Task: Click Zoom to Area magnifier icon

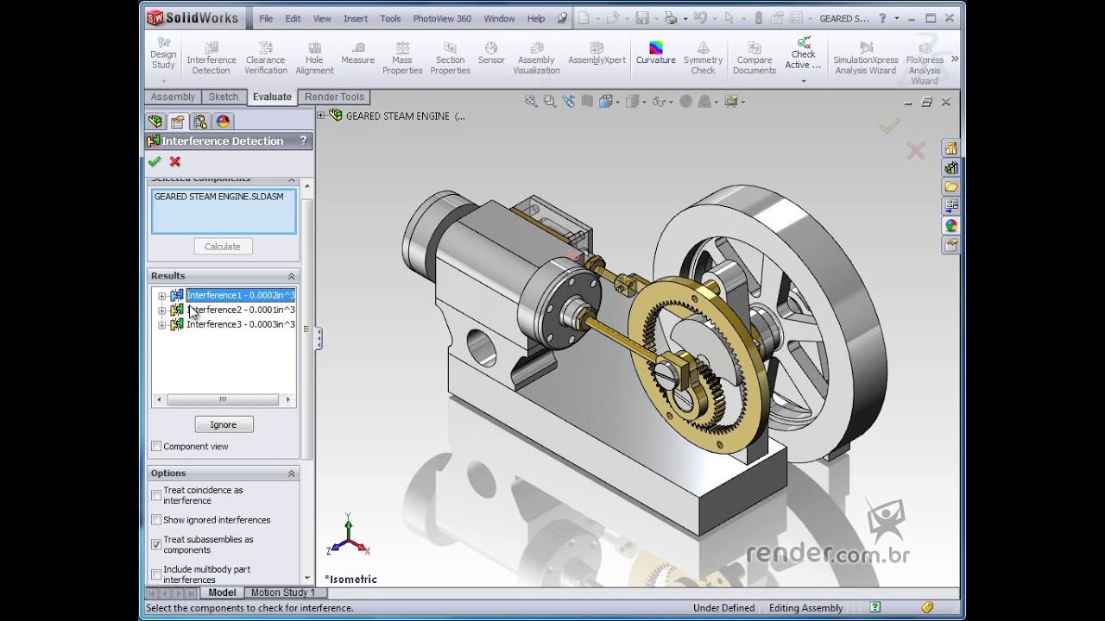Action: coord(549,101)
